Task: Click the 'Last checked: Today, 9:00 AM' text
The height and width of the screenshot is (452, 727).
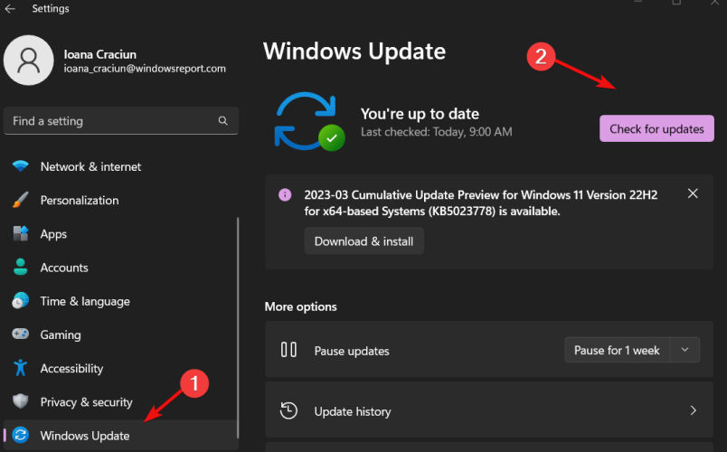Action: [437, 132]
